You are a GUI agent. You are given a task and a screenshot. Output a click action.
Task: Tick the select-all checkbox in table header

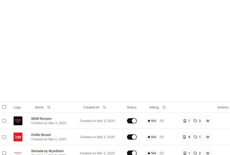4,107
